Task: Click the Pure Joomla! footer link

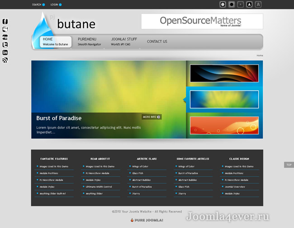Action: click(x=147, y=220)
